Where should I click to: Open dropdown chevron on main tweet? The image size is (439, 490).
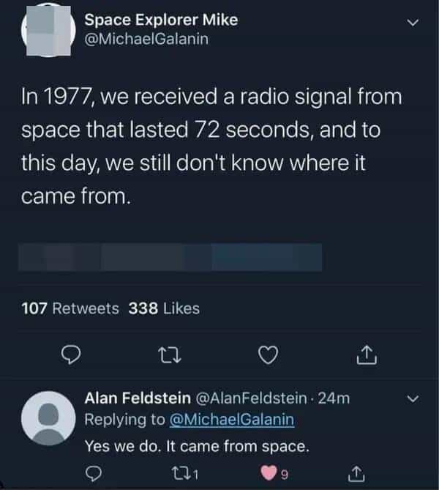414,23
